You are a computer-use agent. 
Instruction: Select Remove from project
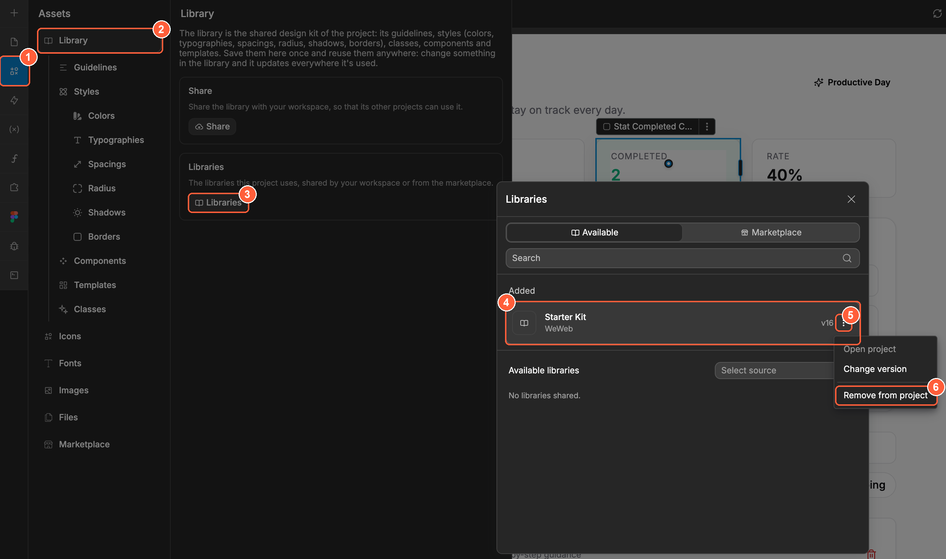[885, 395]
